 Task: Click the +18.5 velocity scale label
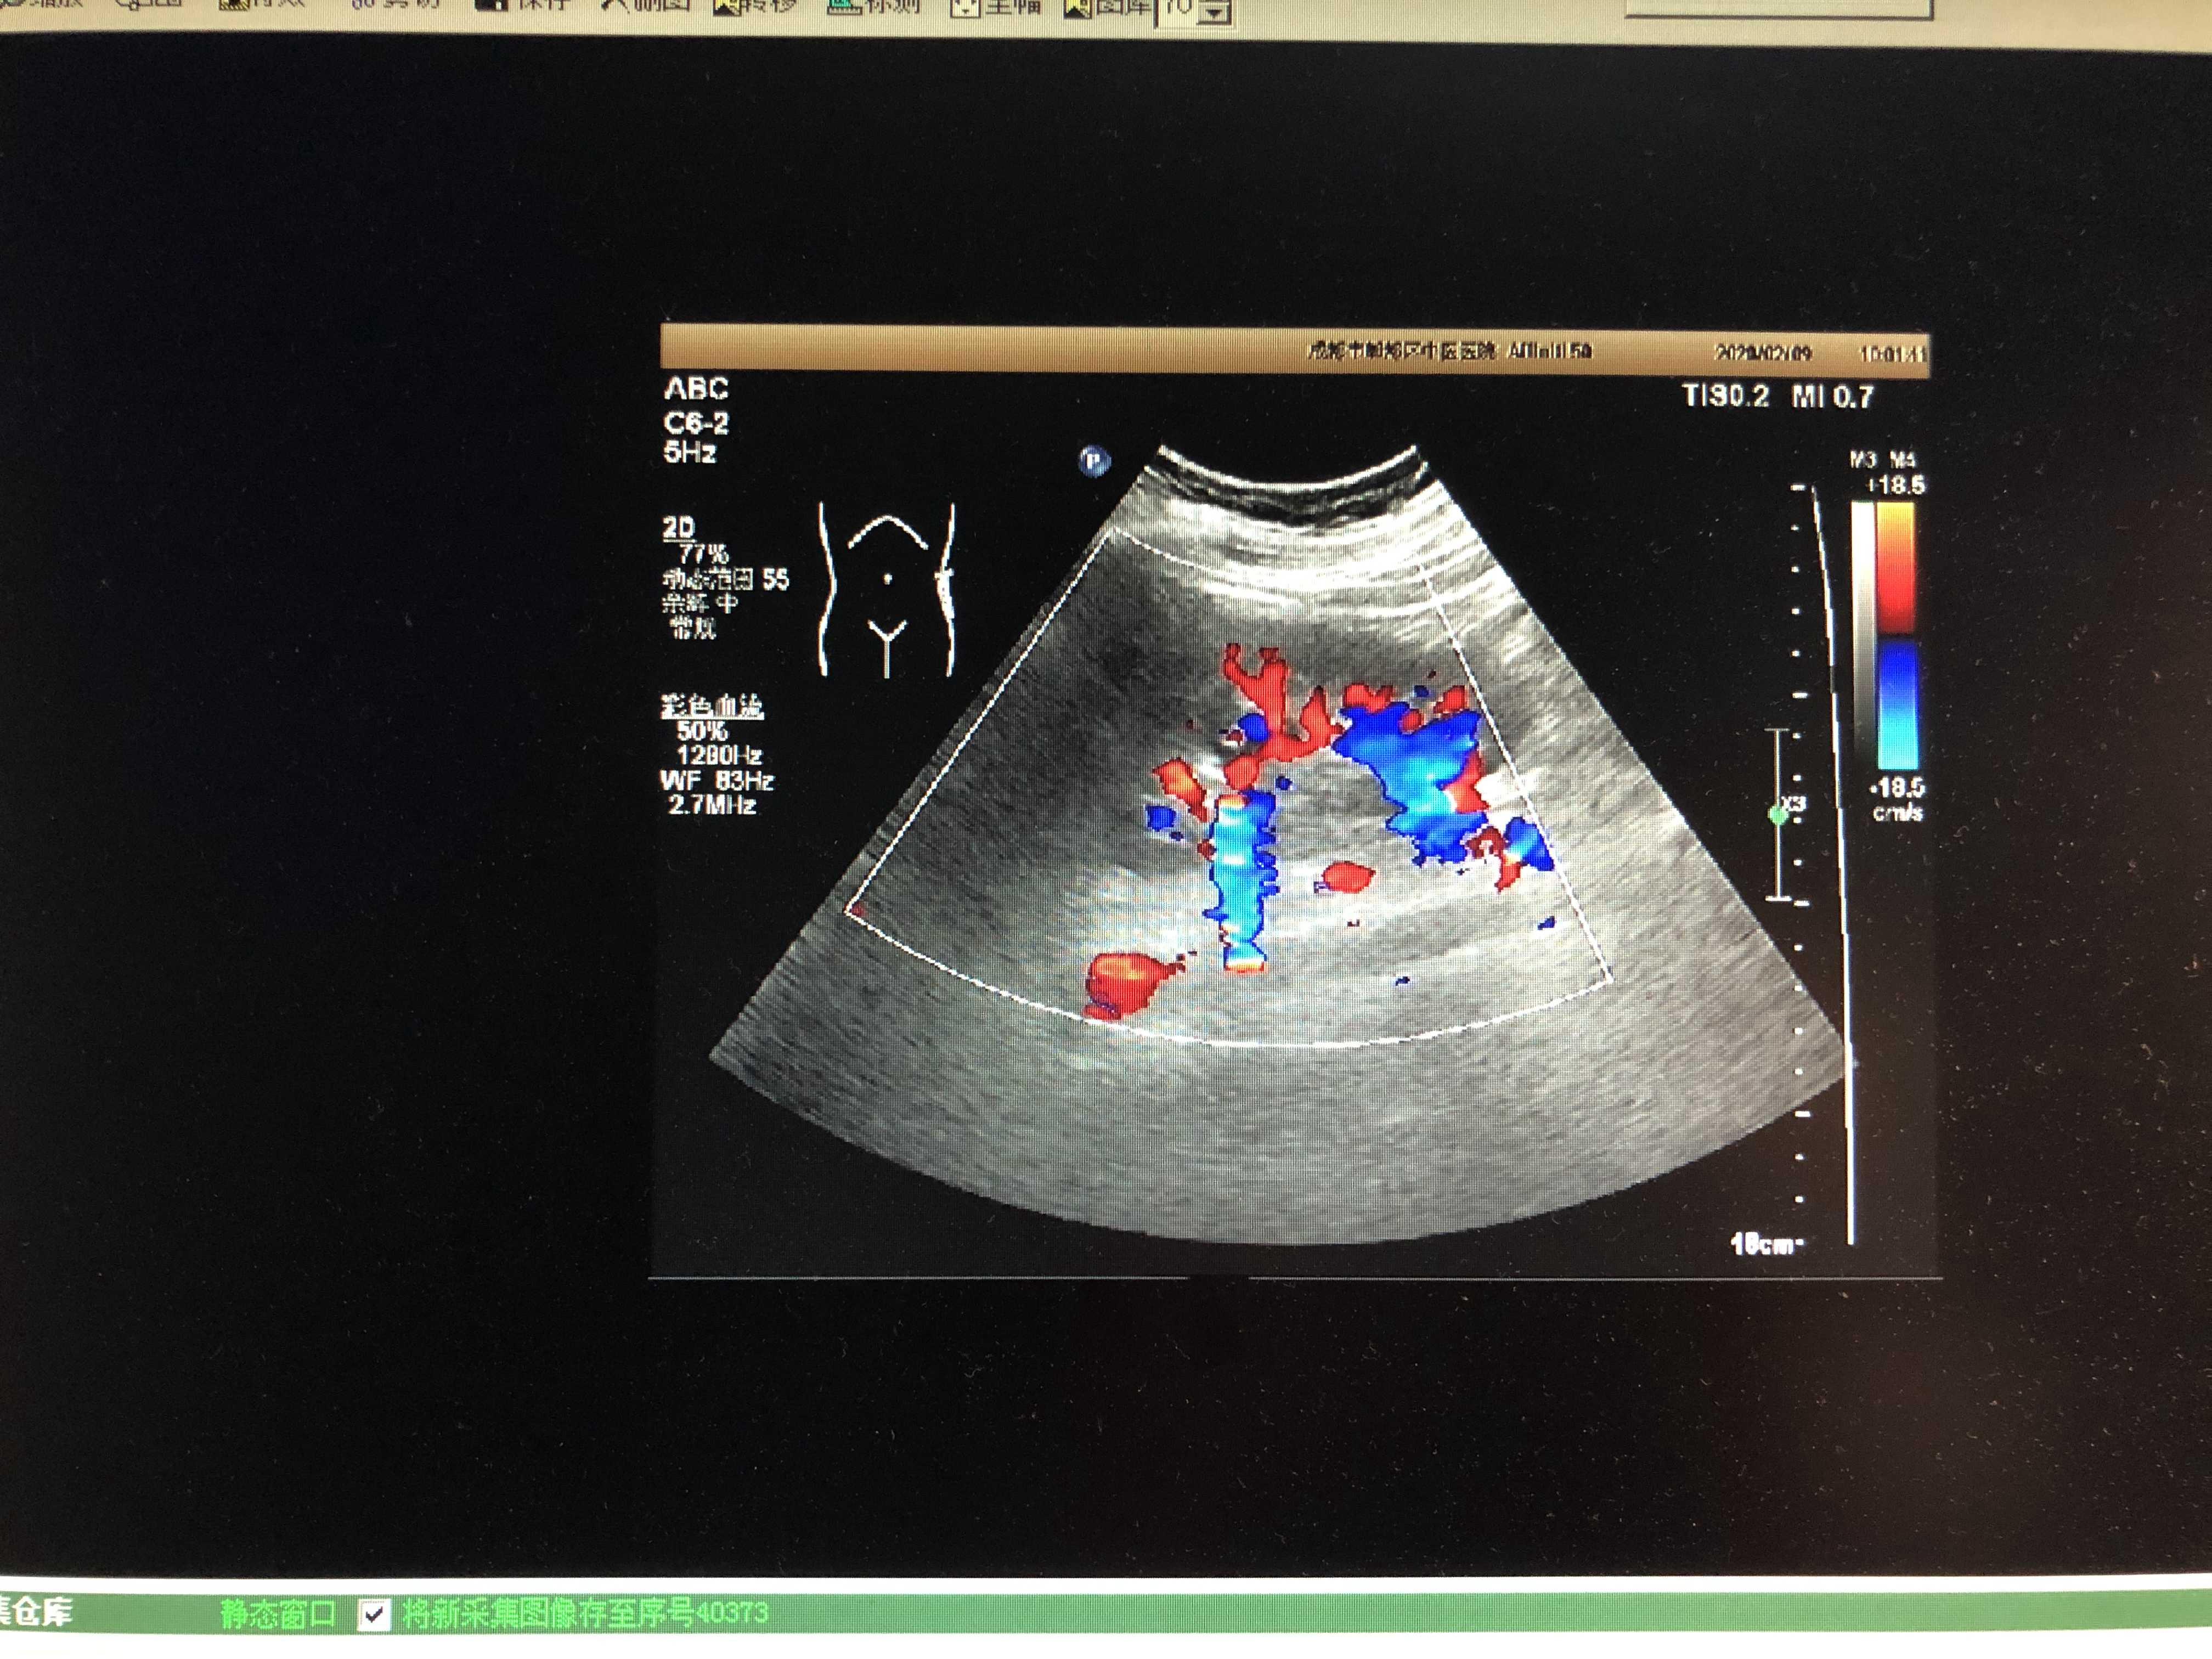pyautogui.click(x=1896, y=486)
